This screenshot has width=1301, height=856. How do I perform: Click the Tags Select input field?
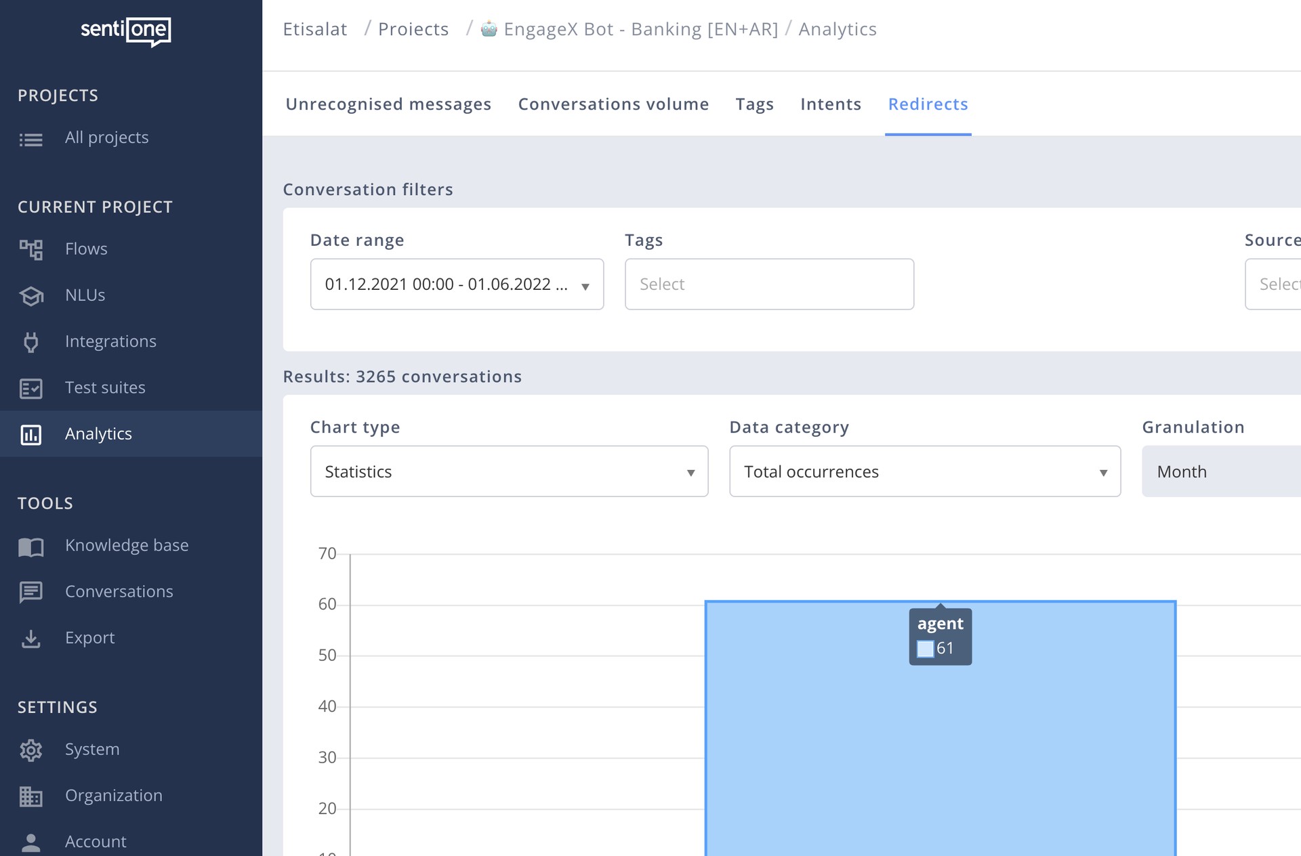769,284
